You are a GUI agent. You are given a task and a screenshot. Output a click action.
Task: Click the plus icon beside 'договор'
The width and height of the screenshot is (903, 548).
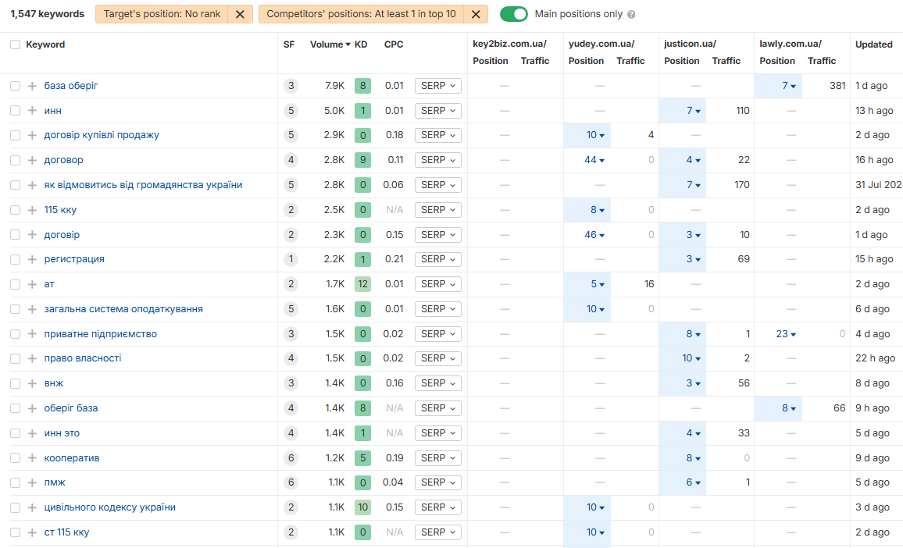32,160
